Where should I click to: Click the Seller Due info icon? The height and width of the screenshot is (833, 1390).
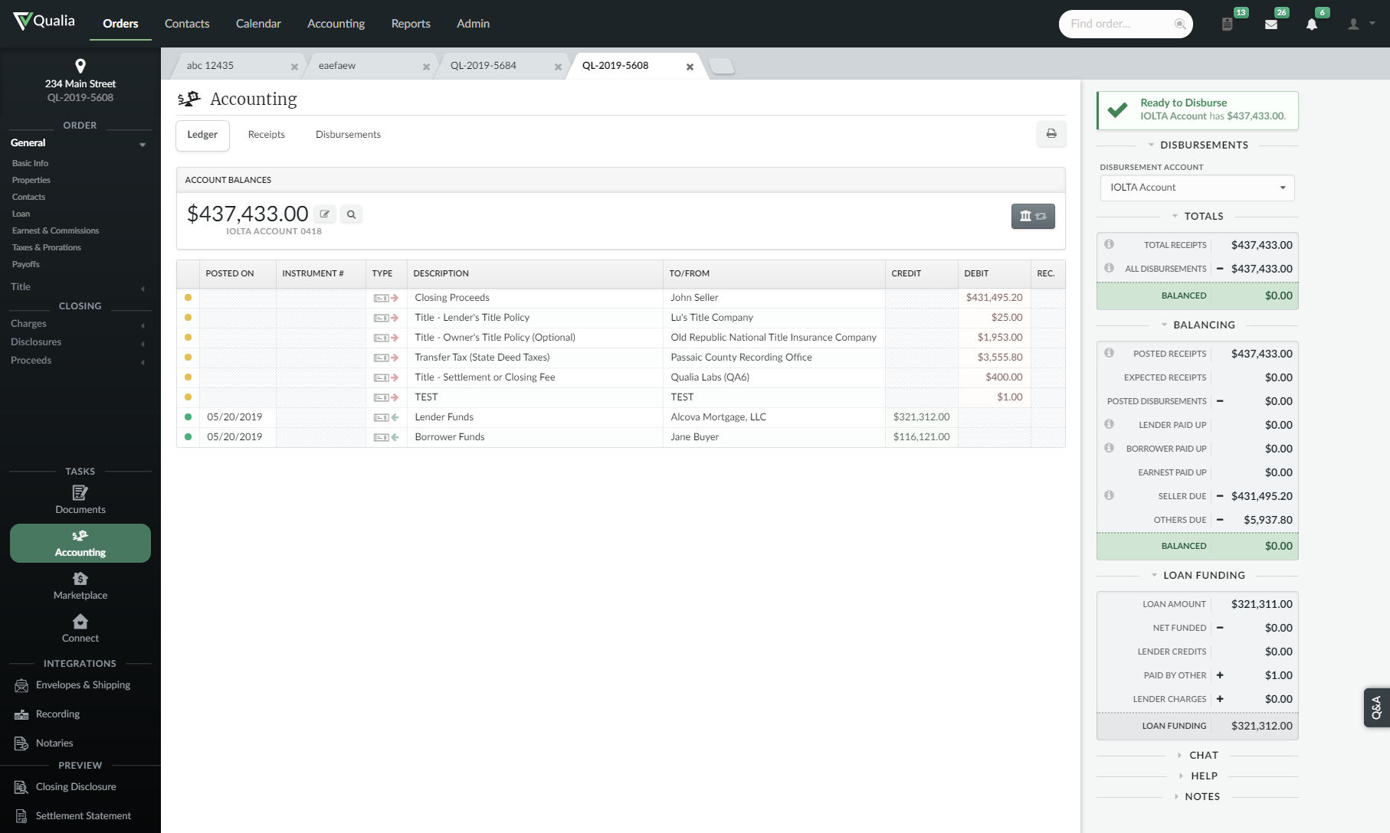point(1109,495)
